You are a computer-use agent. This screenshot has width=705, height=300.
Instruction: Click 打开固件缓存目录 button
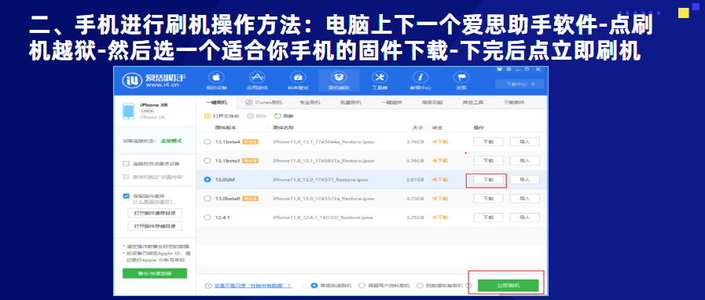coord(155,213)
